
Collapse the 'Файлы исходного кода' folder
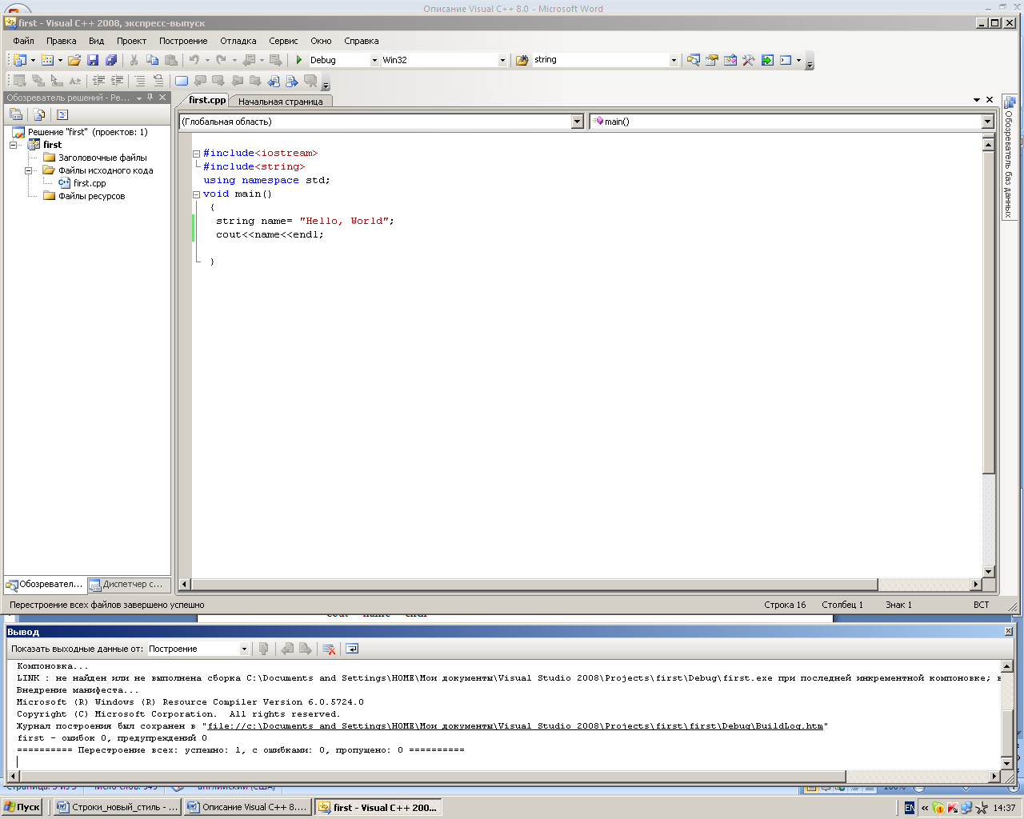[x=29, y=170]
